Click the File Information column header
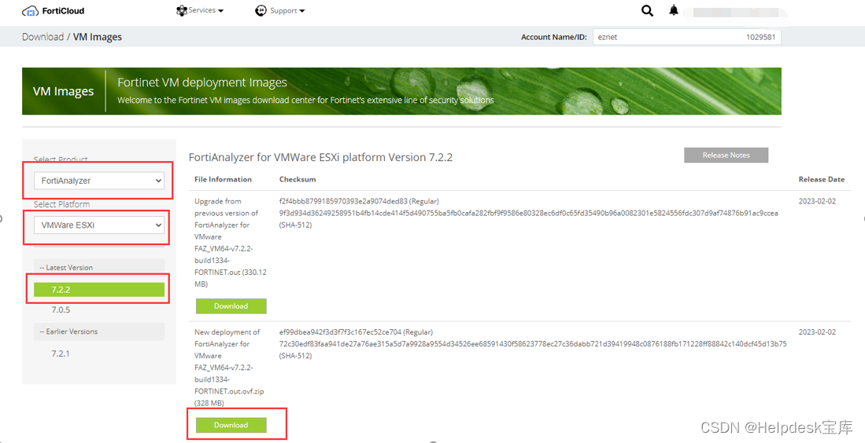 [223, 179]
